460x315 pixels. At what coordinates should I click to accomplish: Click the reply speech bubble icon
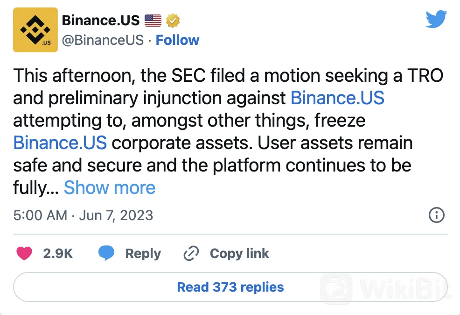click(x=106, y=253)
